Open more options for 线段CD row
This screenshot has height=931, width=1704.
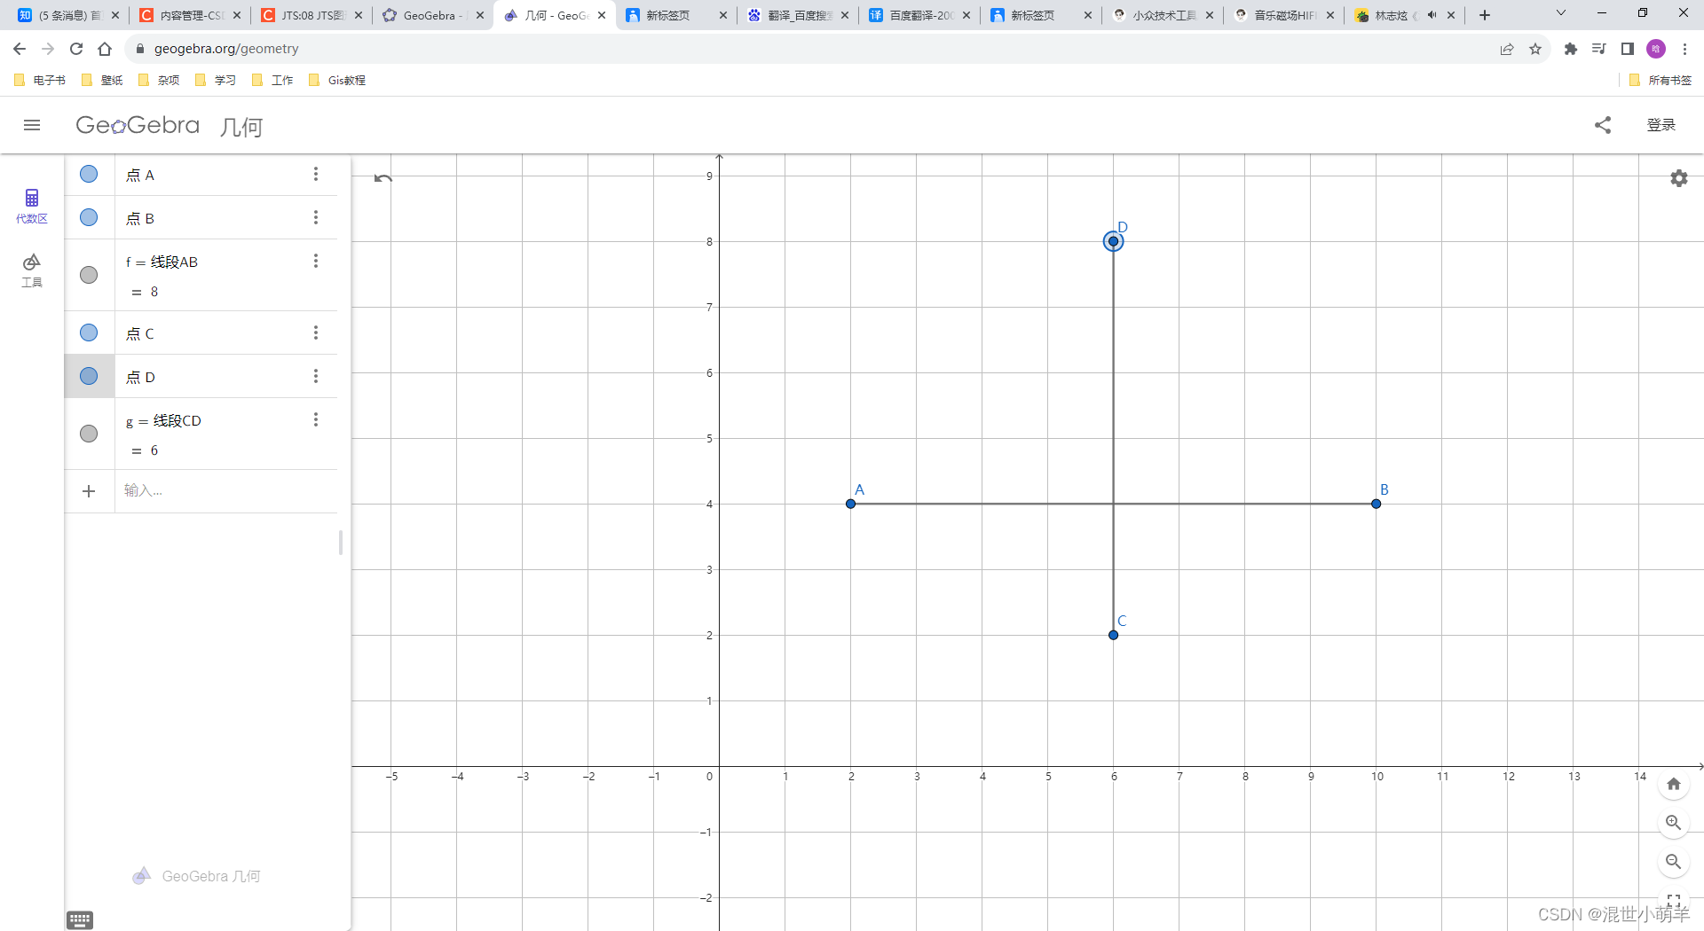click(316, 419)
